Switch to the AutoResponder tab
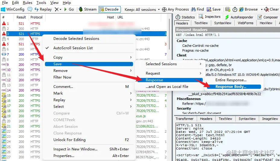This screenshot has height=161, width=280. (x=239, y=17)
